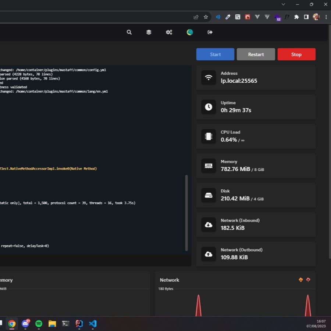Click the search icon in panel navbar
The width and height of the screenshot is (331, 331).
[129, 32]
